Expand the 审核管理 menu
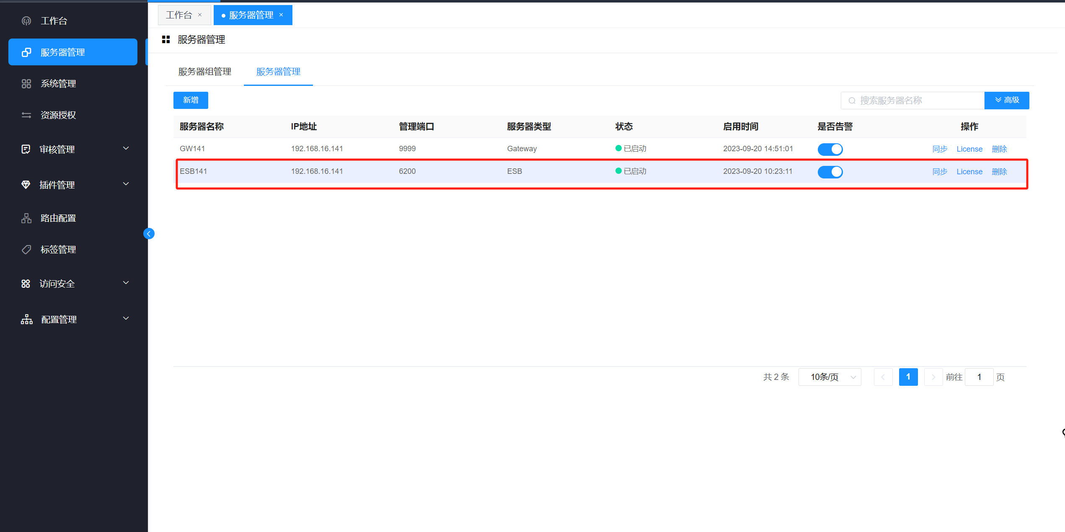 click(126, 149)
